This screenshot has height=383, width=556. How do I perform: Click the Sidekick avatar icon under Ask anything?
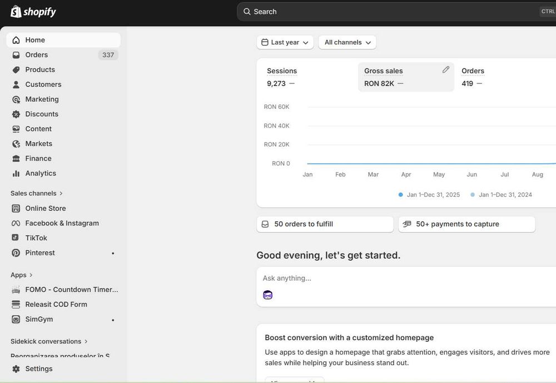[268, 295]
